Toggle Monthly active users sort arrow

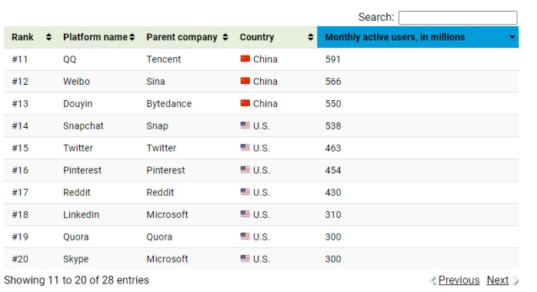click(x=512, y=37)
